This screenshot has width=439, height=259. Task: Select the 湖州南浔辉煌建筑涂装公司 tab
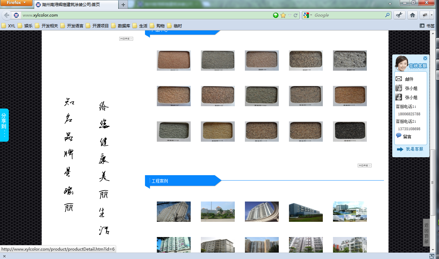coord(76,5)
